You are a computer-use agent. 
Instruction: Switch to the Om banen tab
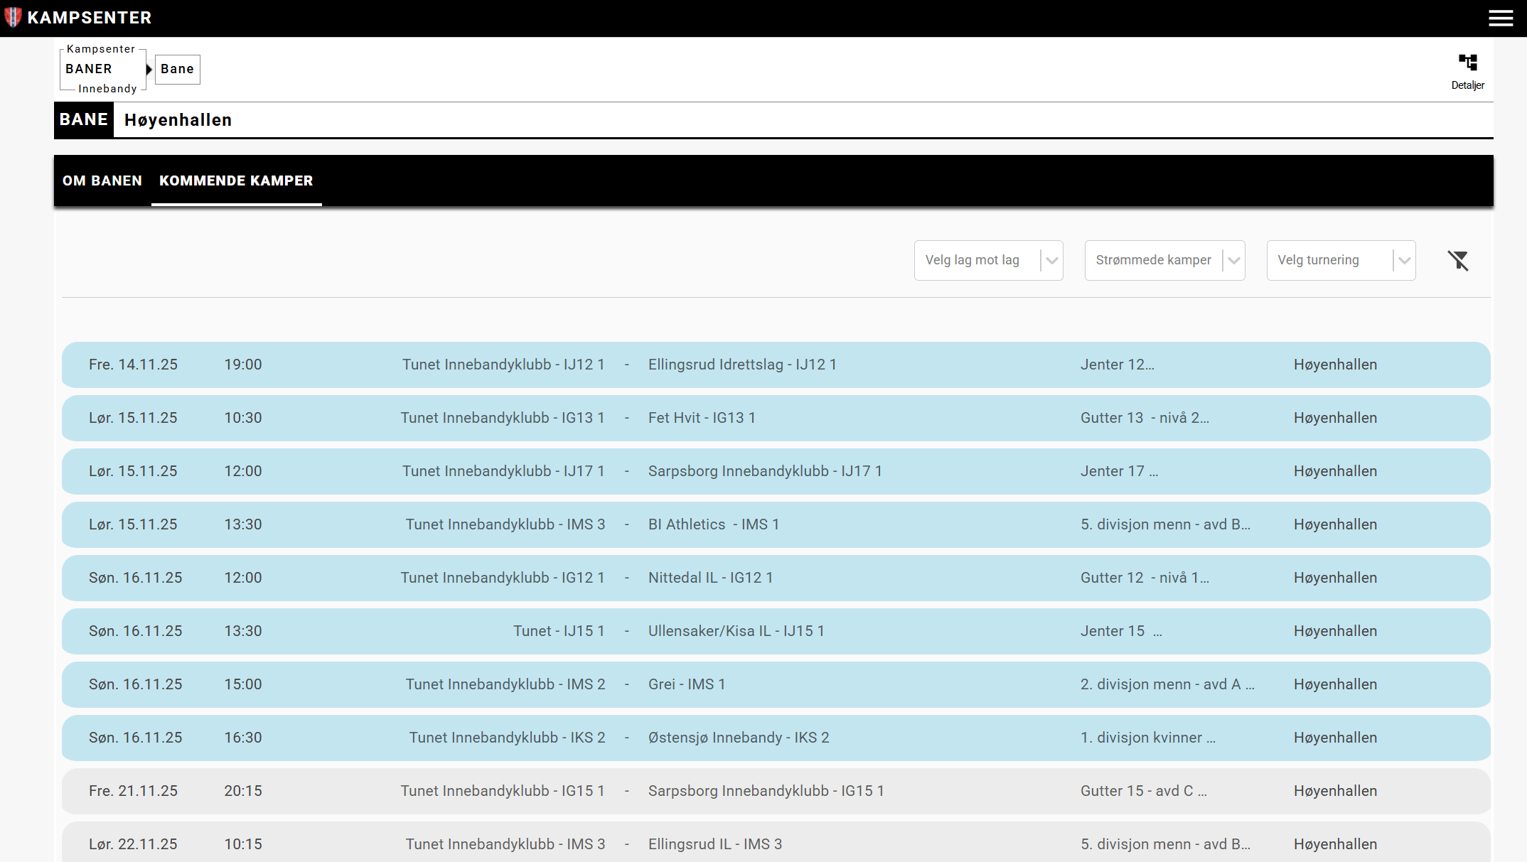point(102,181)
